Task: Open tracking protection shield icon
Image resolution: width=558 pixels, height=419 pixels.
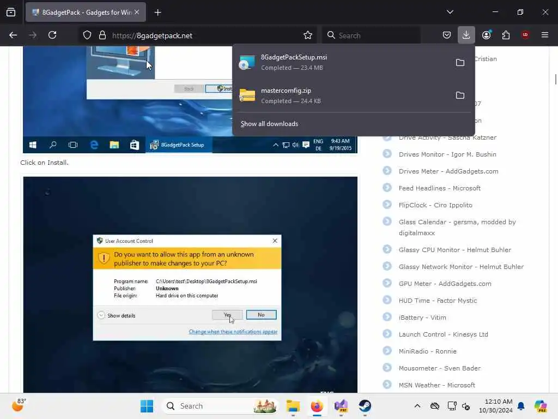Action: 87,35
